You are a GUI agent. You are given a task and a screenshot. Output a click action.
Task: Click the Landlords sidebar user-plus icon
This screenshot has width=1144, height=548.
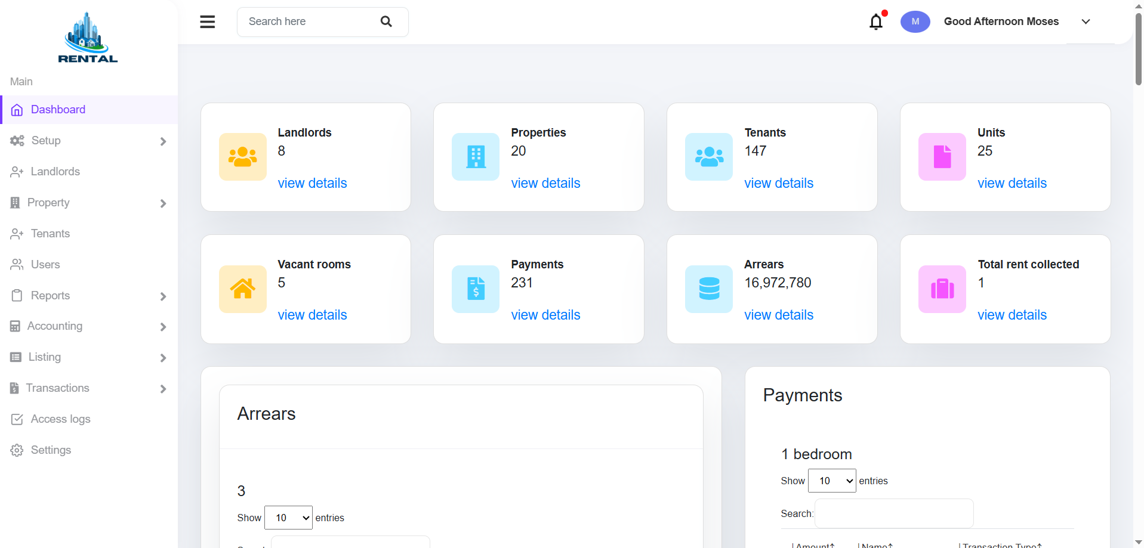(x=17, y=172)
